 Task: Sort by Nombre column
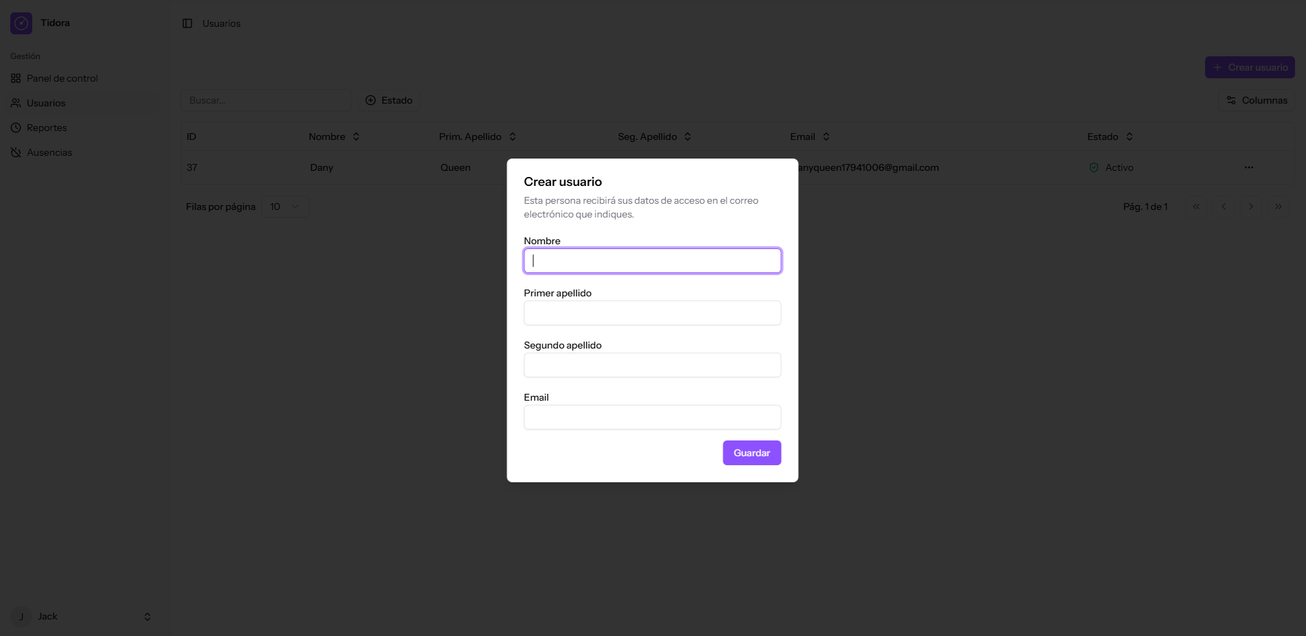tap(334, 137)
